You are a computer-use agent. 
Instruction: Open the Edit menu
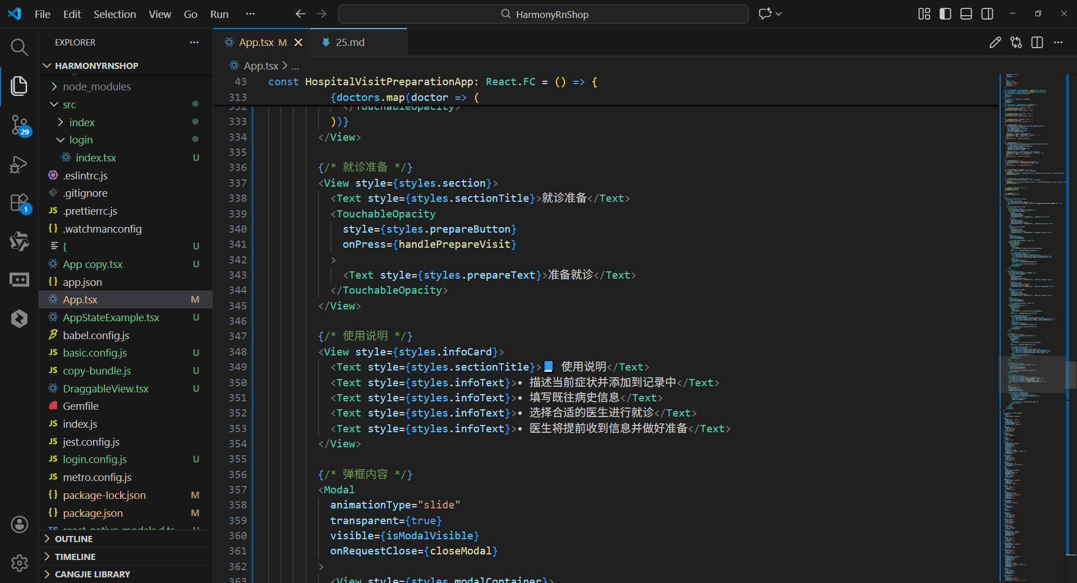(x=72, y=14)
